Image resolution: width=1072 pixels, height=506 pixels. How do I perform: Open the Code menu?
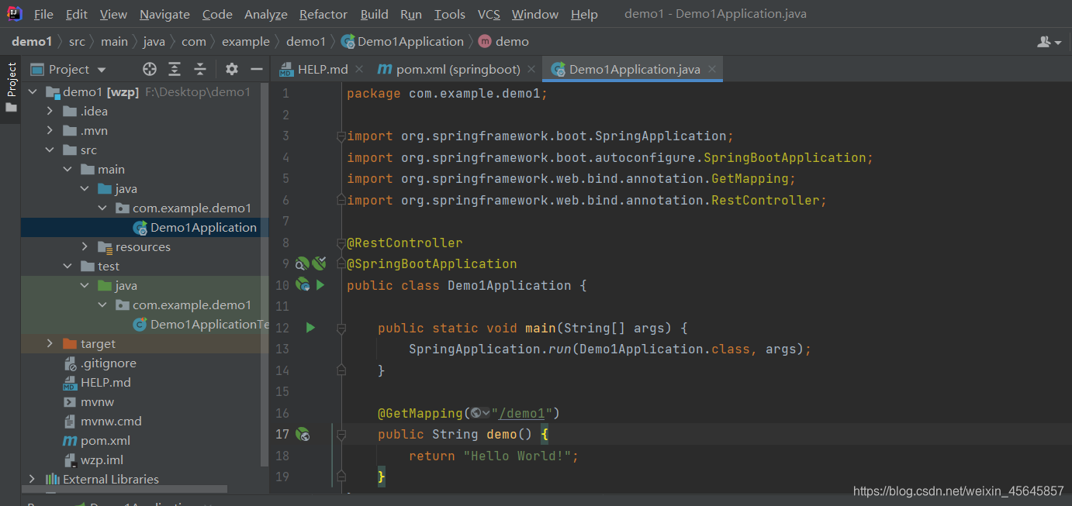coord(217,14)
